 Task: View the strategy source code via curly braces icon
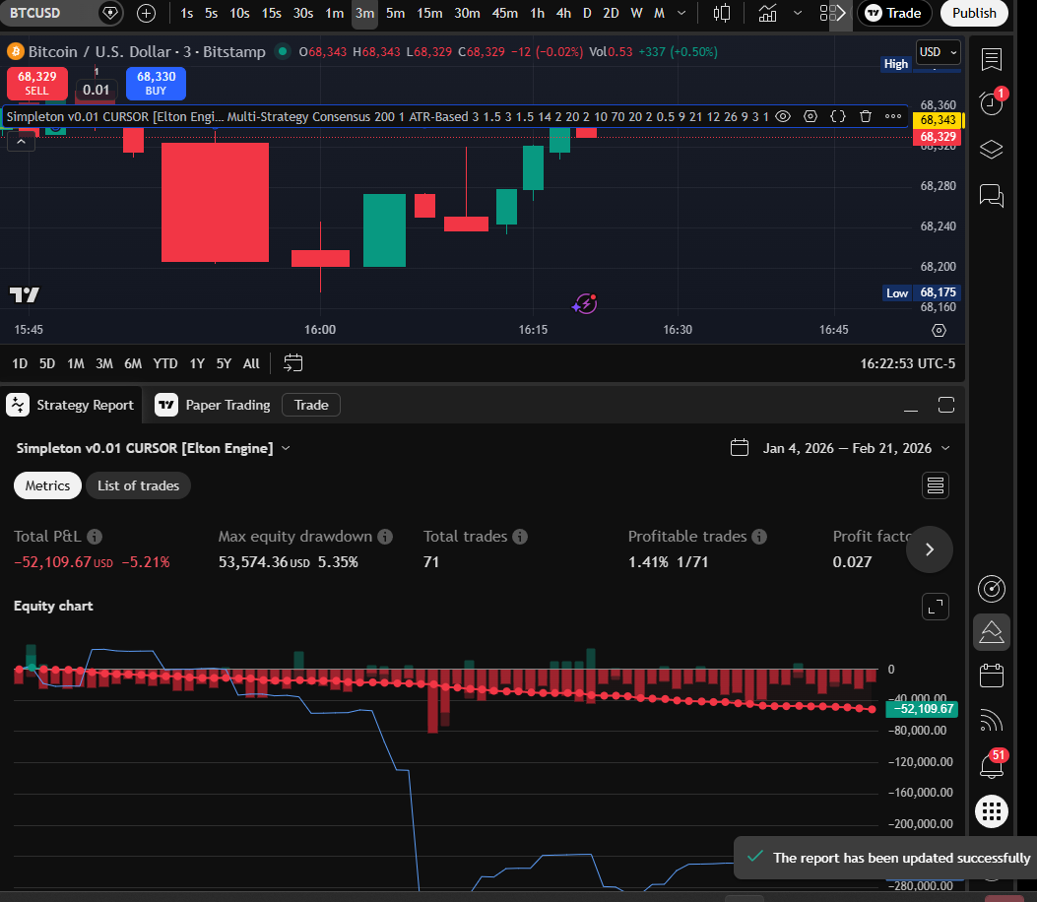(838, 116)
